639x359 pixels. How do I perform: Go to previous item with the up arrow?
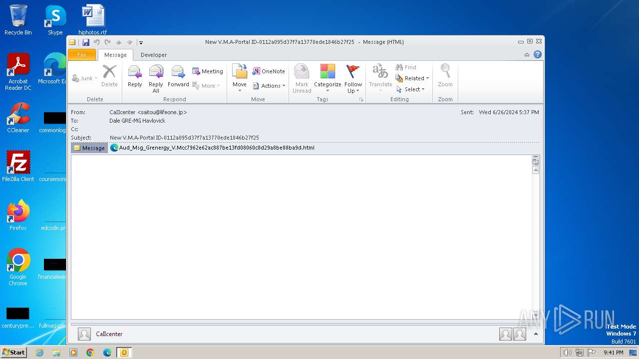119,42
